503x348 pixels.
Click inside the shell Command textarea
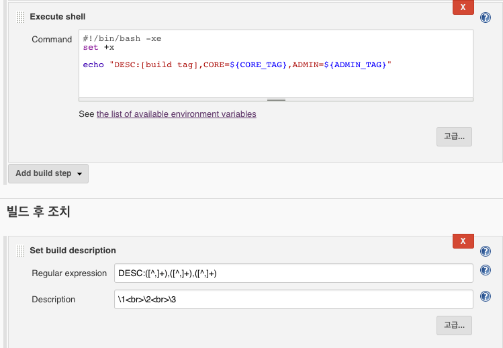275,64
